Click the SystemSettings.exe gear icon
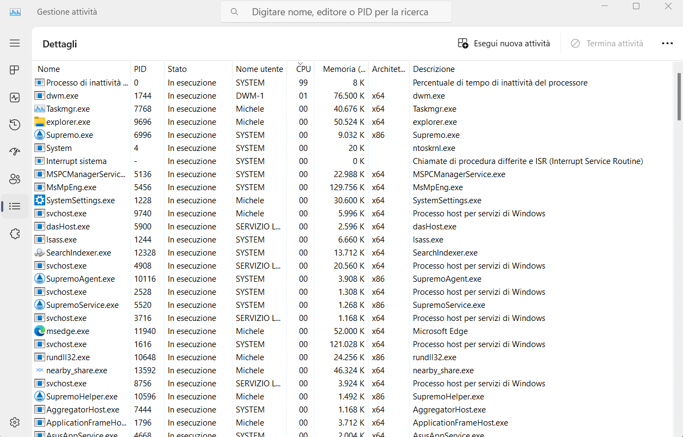The image size is (683, 437). 39,200
